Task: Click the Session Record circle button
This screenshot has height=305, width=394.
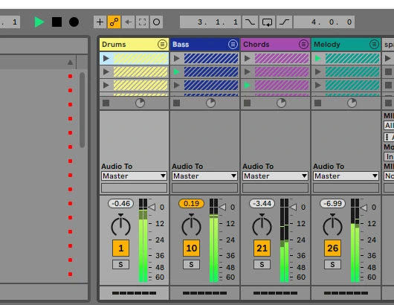Action: 156,22
